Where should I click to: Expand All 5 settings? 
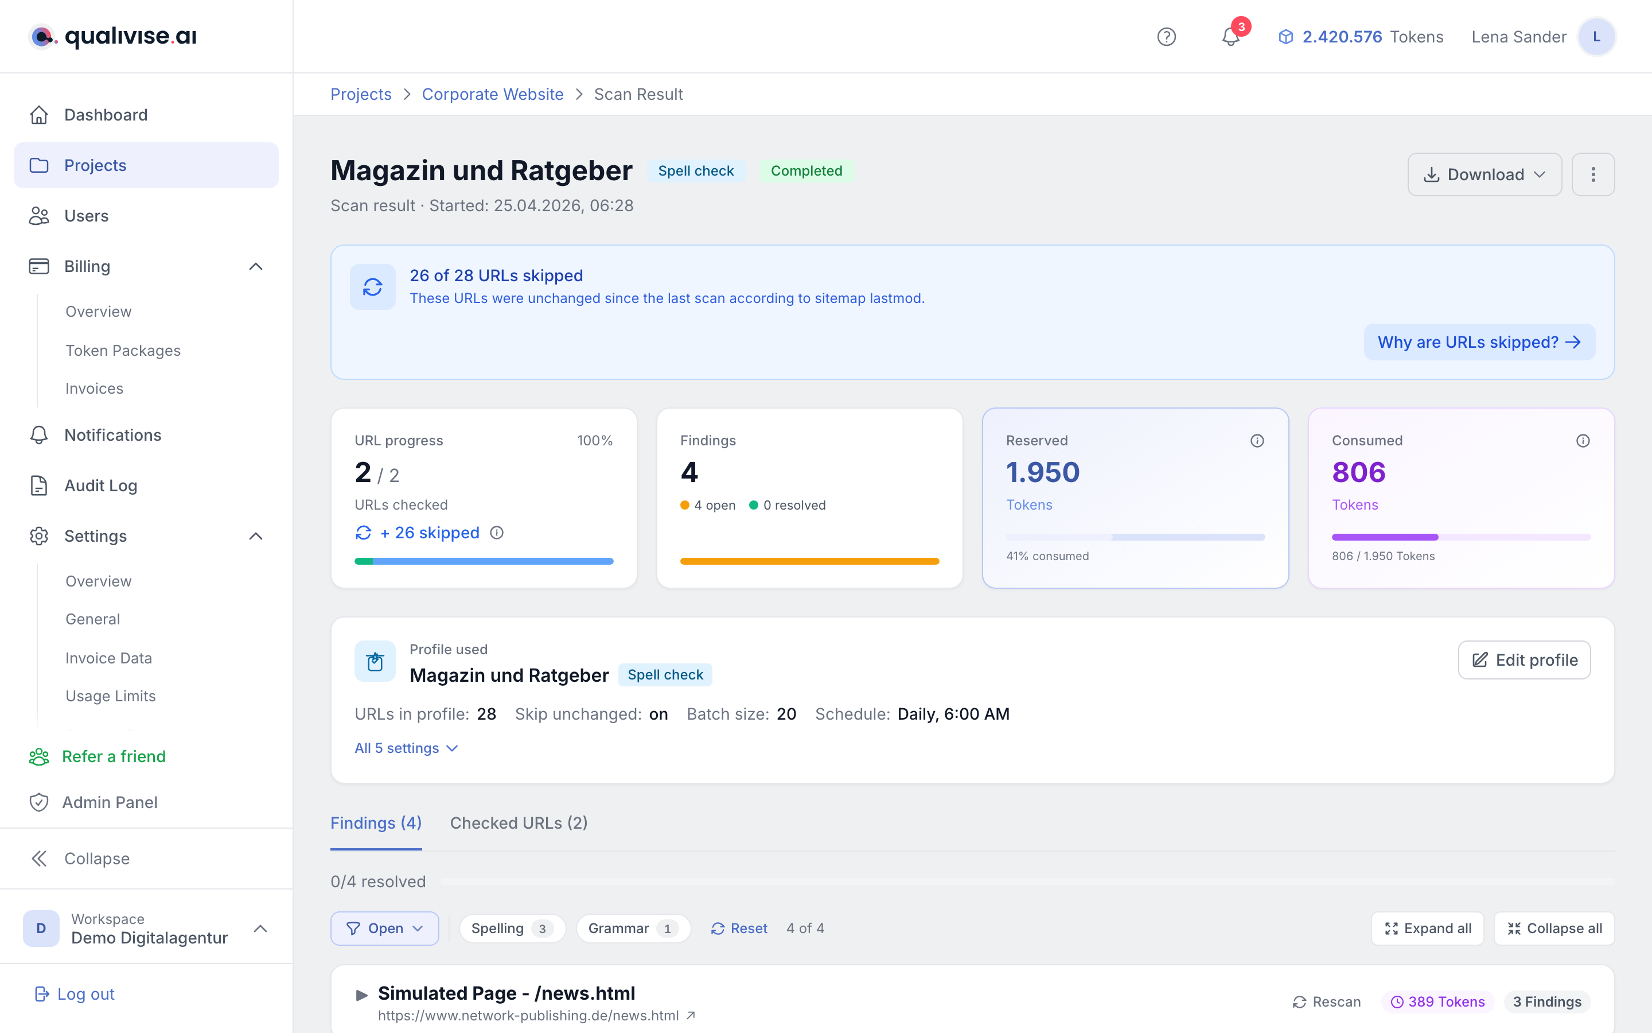[406, 748]
